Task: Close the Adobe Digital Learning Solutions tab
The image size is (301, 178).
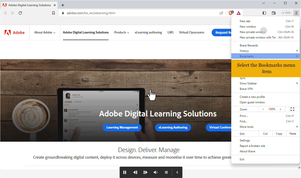Action: (x=55, y=5)
